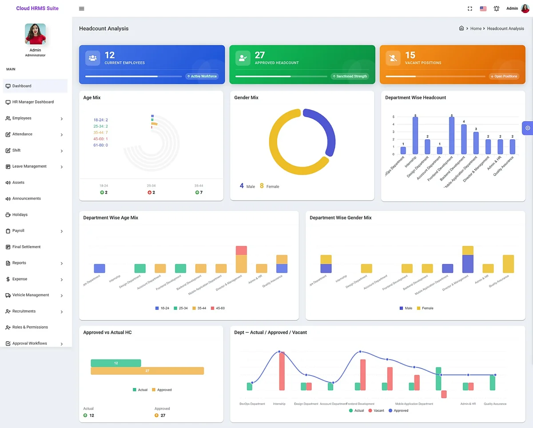Toggle the hamburger sidebar menu
Screen dimensions: 533x428
point(82,8)
